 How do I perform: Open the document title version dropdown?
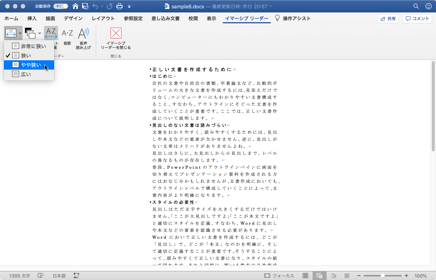pos(270,6)
